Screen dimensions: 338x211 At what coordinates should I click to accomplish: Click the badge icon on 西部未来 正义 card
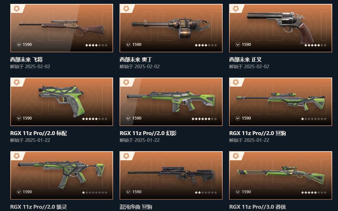236,8
